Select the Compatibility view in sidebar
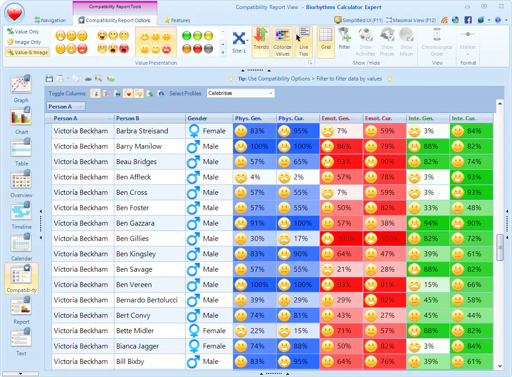 (21, 278)
